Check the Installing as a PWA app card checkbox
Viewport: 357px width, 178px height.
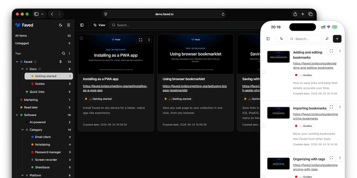tap(81, 38)
